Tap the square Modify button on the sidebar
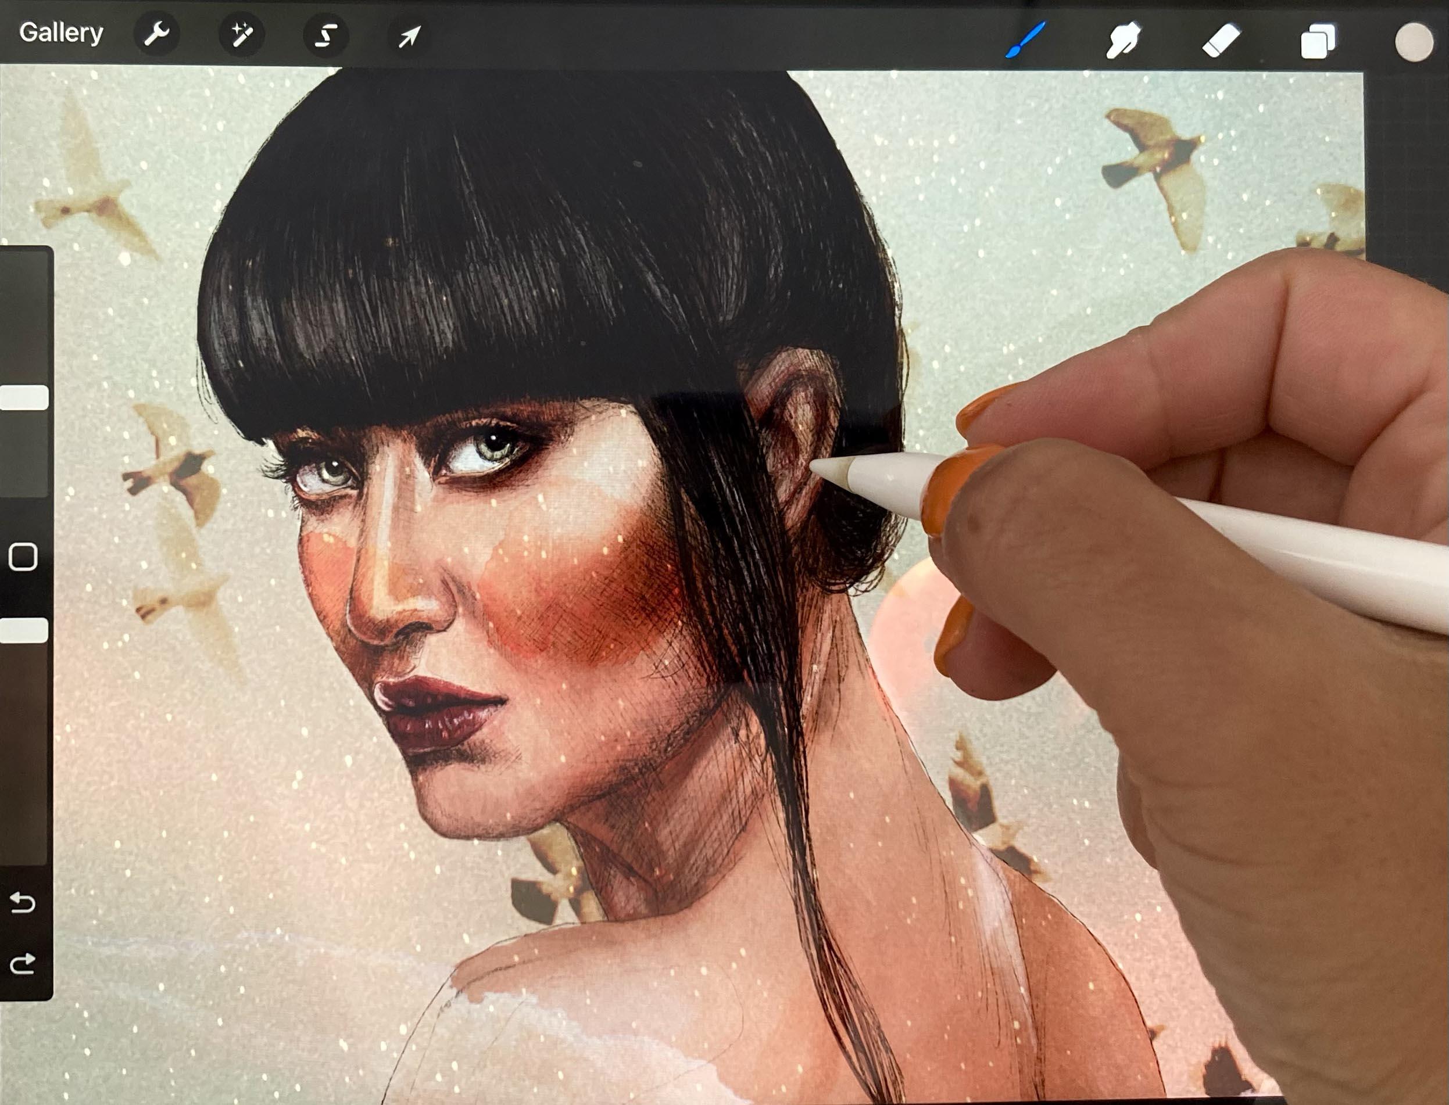The height and width of the screenshot is (1105, 1449). (x=23, y=557)
